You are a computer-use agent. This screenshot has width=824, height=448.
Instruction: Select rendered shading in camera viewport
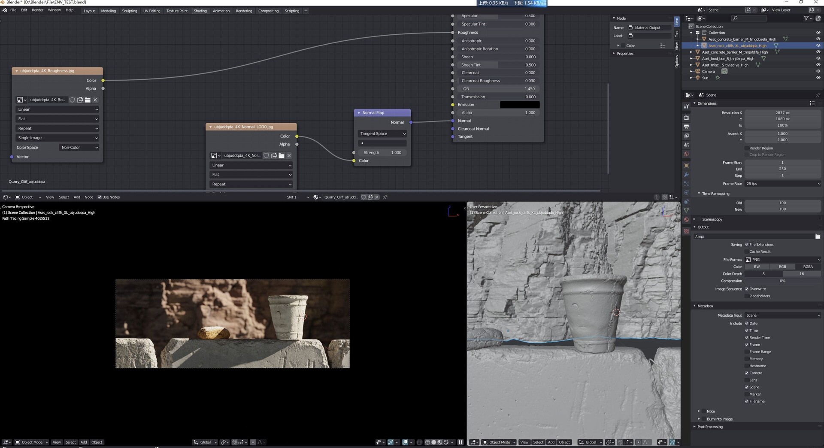tap(446, 442)
